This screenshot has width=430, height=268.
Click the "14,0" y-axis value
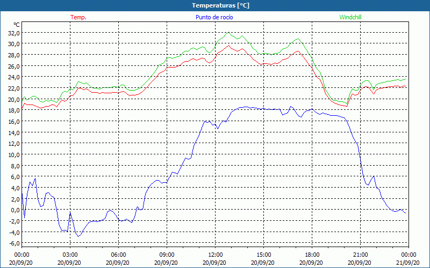tap(14, 133)
